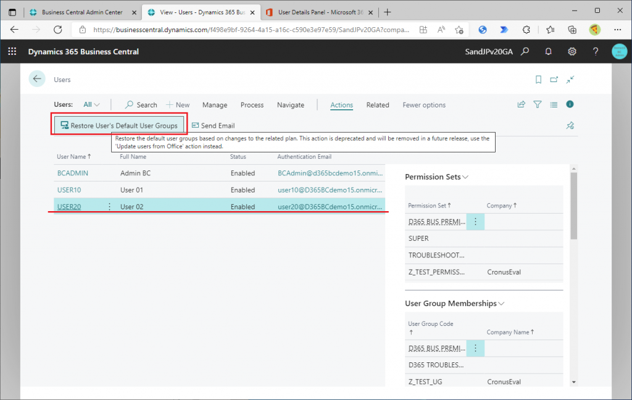This screenshot has height=400, width=632.
Task: Click the FactBox vertical scrollbar thumb
Action: click(x=573, y=206)
